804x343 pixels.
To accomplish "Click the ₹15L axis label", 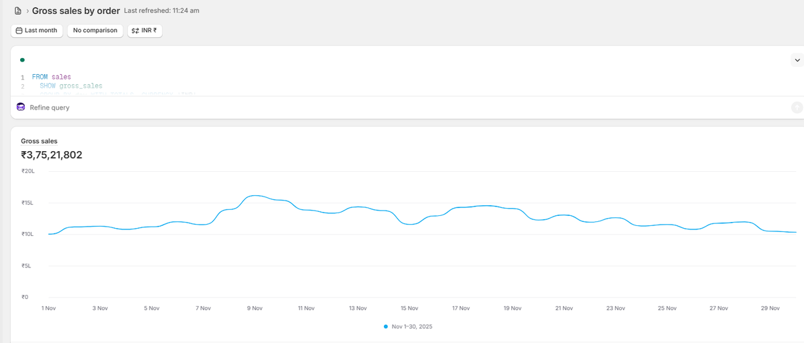I will pos(27,203).
